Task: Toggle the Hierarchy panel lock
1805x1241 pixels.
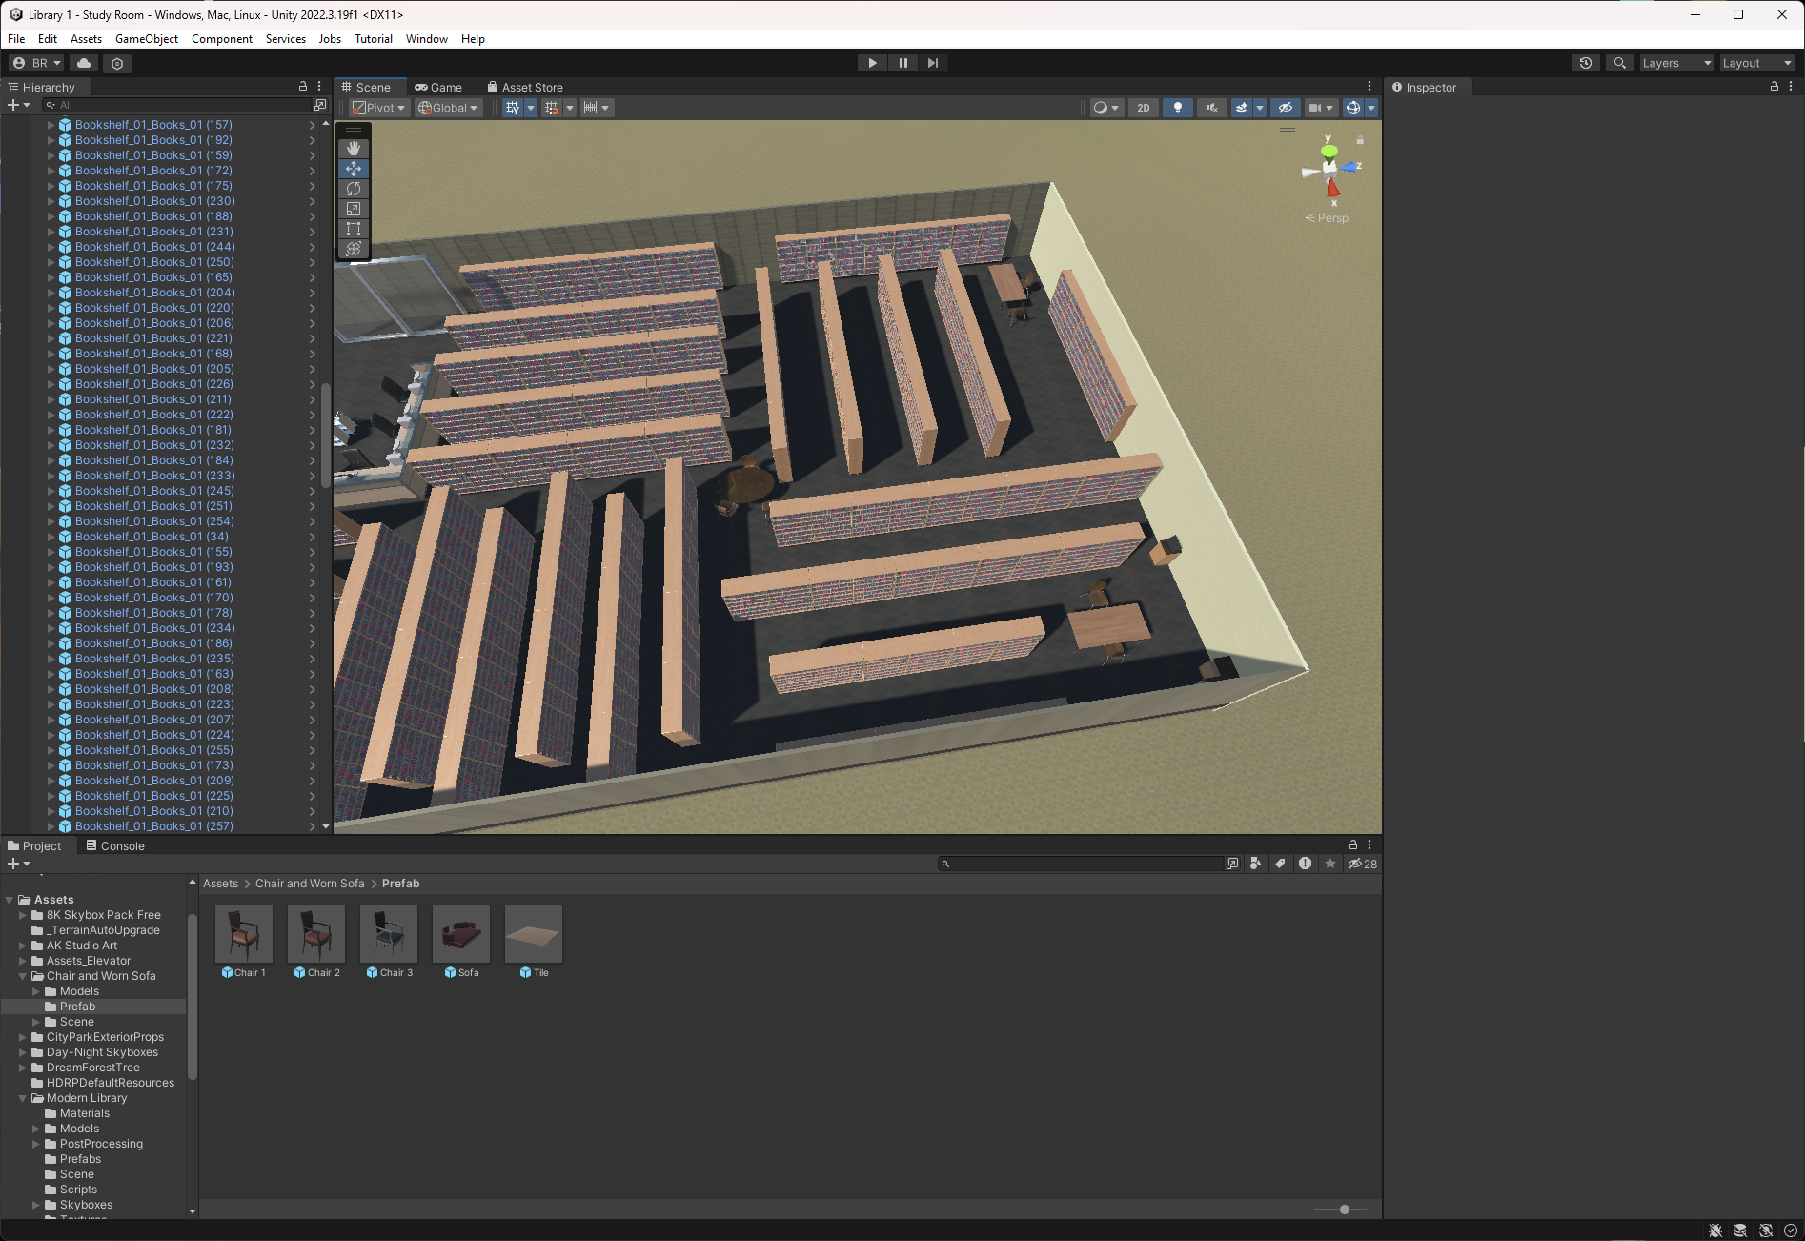Action: (303, 87)
